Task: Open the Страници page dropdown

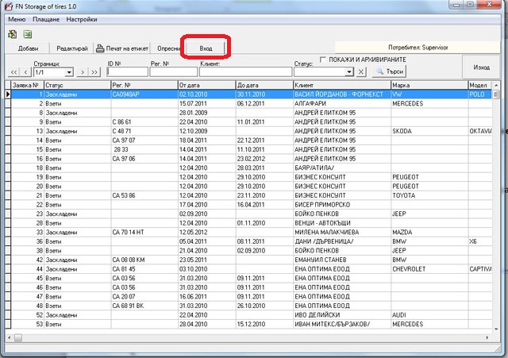Action: pyautogui.click(x=70, y=72)
